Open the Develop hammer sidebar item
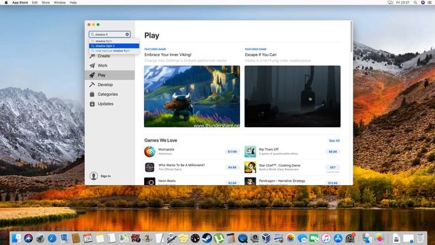Image resolution: width=435 pixels, height=245 pixels. 109,84
